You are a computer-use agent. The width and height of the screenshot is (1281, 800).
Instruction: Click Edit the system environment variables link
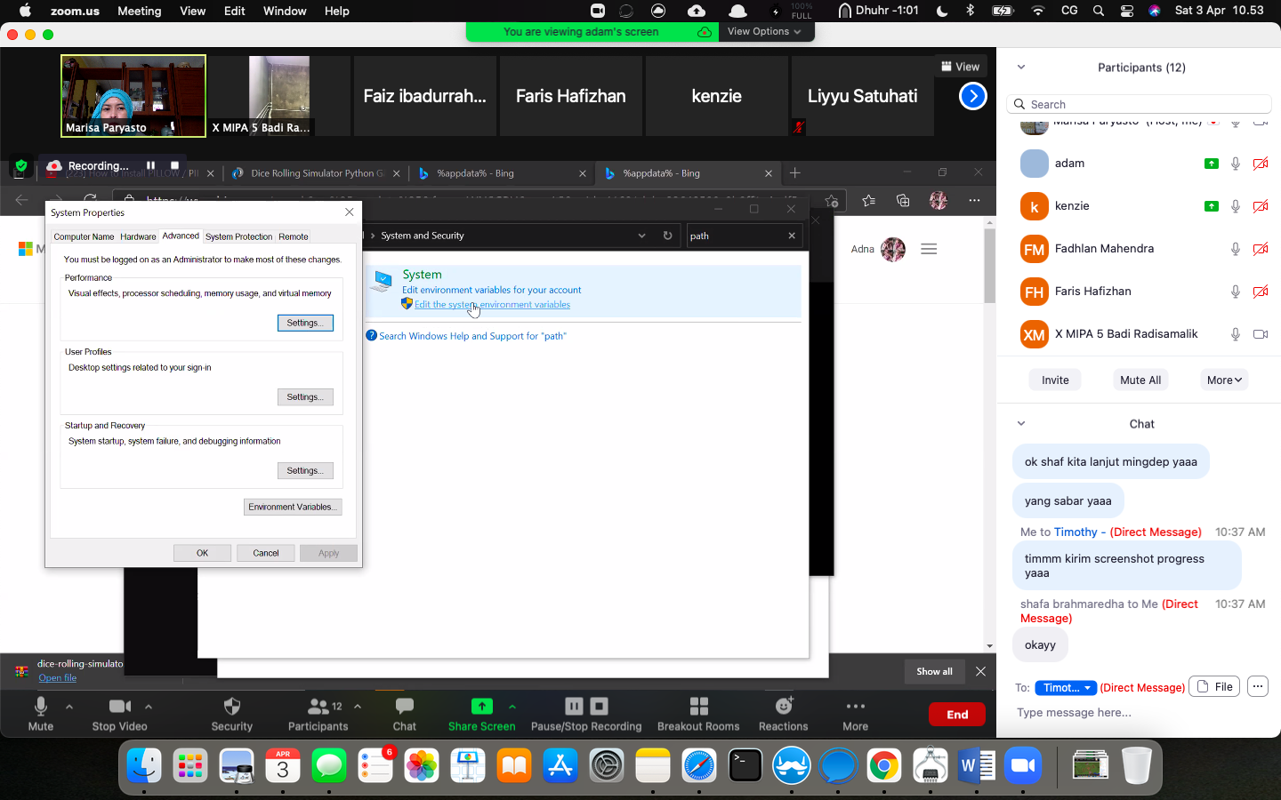pos(492,305)
